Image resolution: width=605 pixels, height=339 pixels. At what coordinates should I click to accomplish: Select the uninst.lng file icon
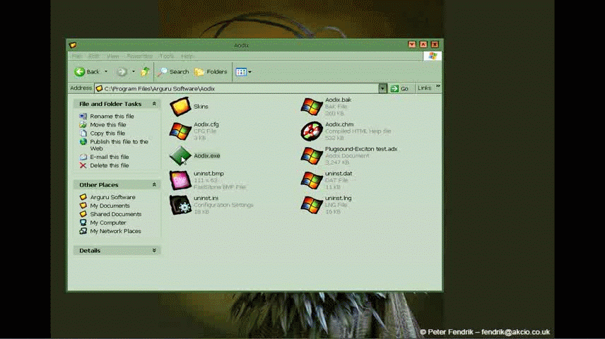pos(312,205)
